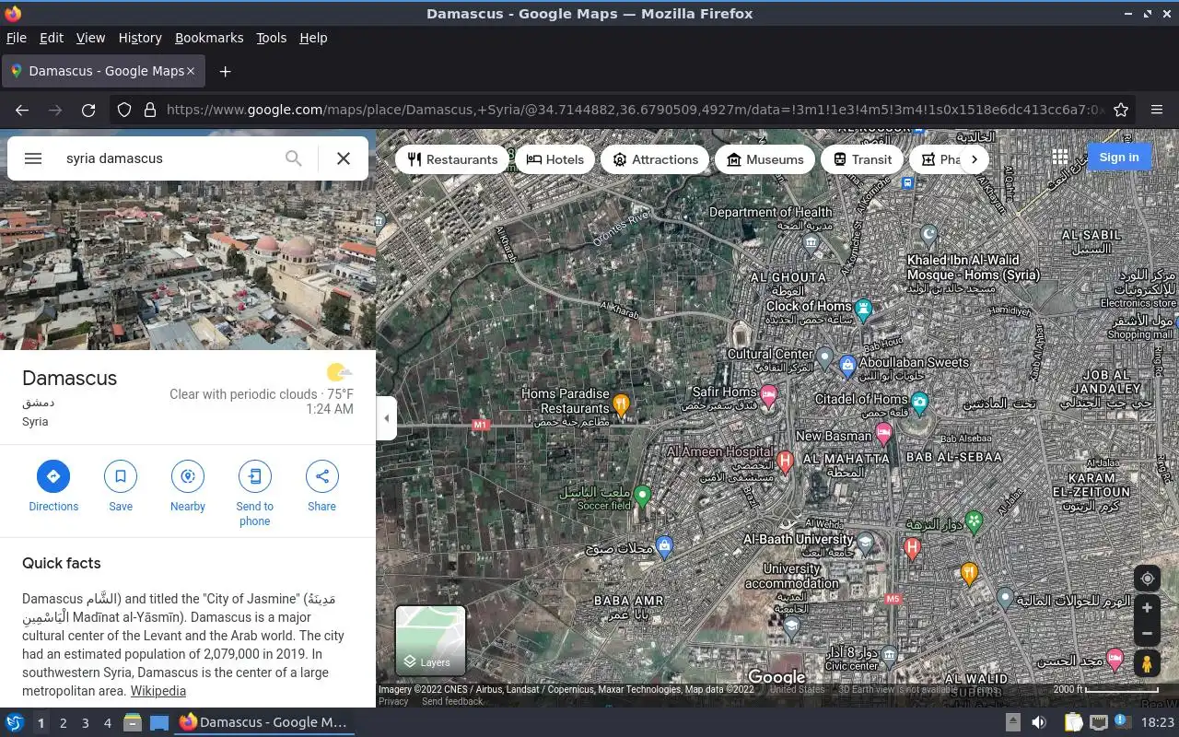This screenshot has height=737, width=1179.
Task: Click the scale bar 2000 ft
Action: point(1105,689)
